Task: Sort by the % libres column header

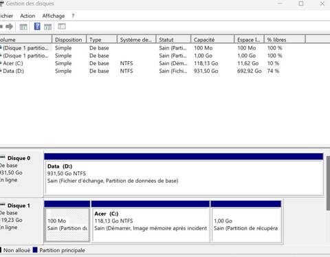Action: click(x=285, y=40)
